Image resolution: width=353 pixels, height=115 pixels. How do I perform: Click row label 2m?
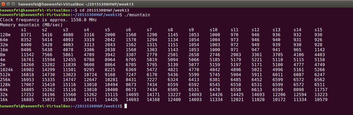click(x=3, y=65)
